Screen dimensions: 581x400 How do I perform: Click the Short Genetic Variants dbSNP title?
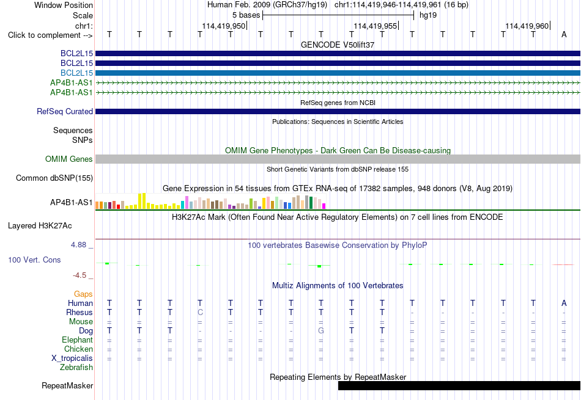pos(338,170)
